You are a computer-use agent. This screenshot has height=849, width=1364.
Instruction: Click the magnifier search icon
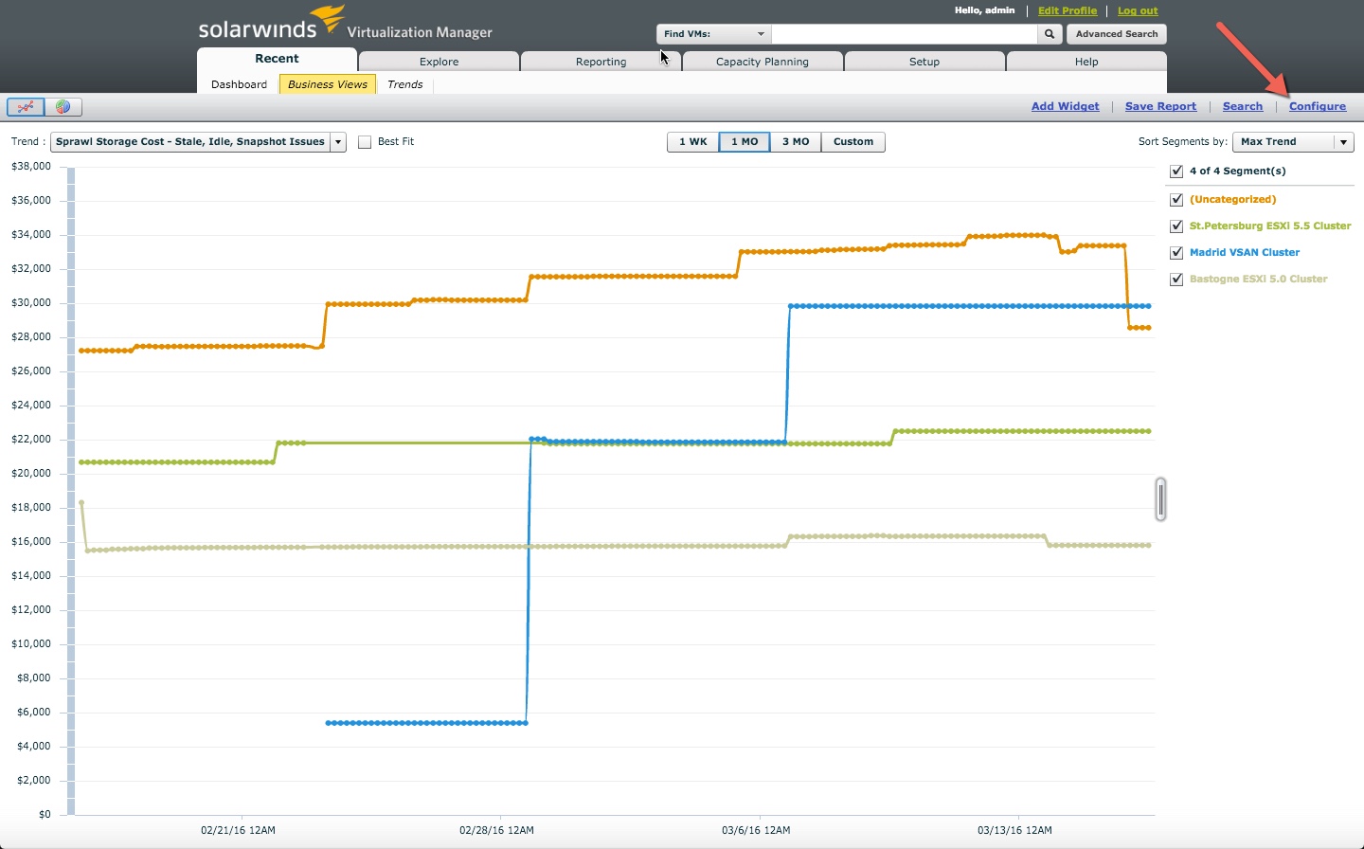click(1050, 34)
